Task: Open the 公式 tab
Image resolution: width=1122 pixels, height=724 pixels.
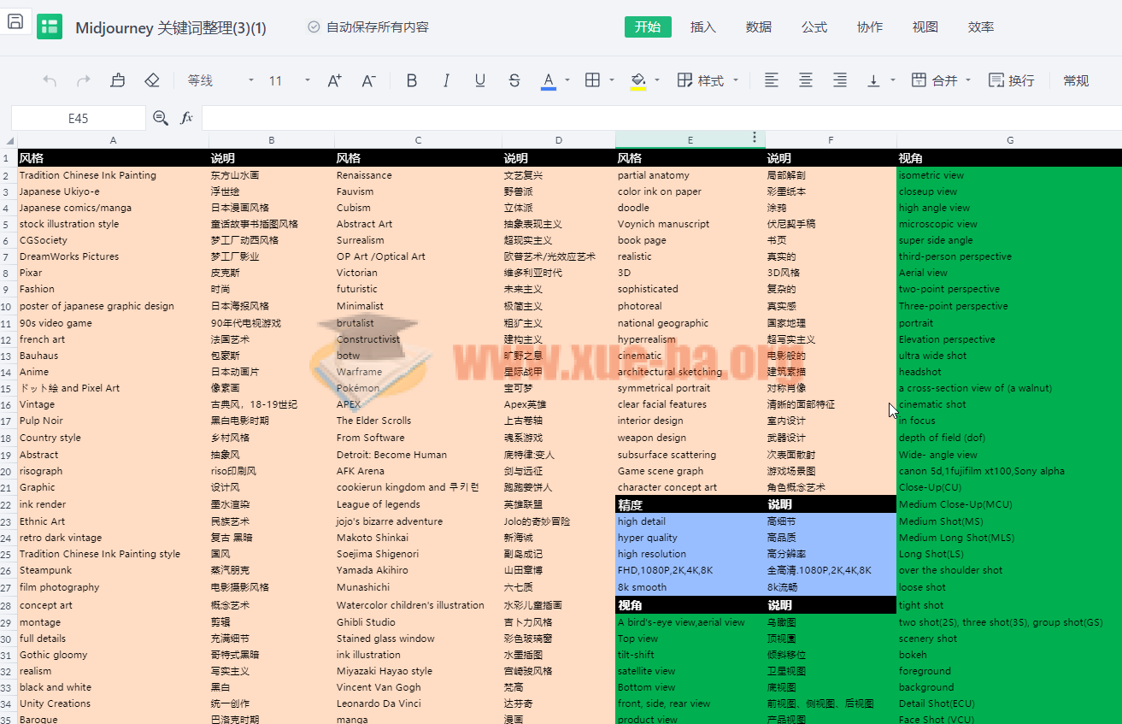Action: (814, 26)
